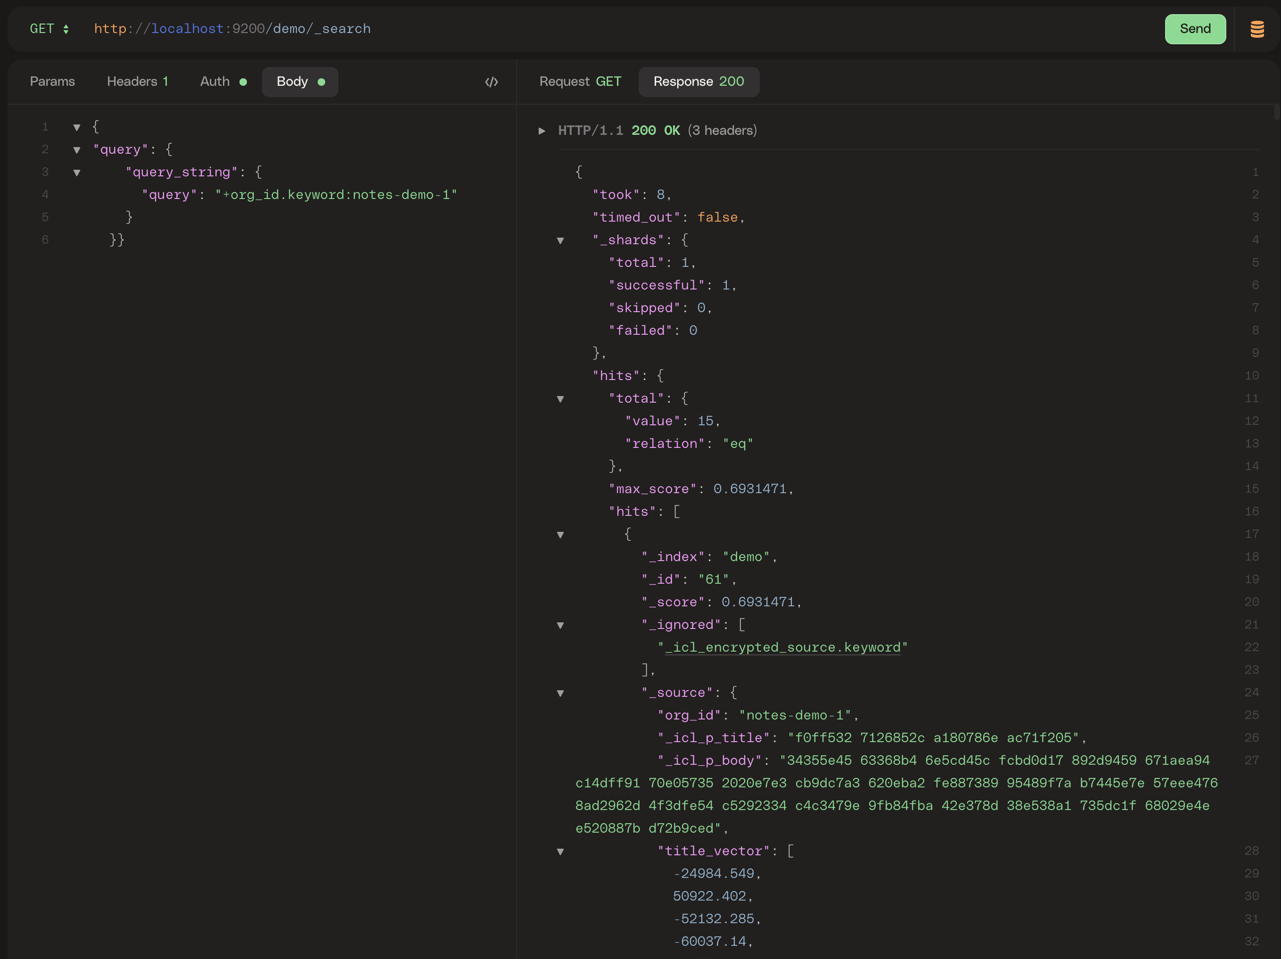Click the "successful": 1 shards line

click(x=672, y=285)
